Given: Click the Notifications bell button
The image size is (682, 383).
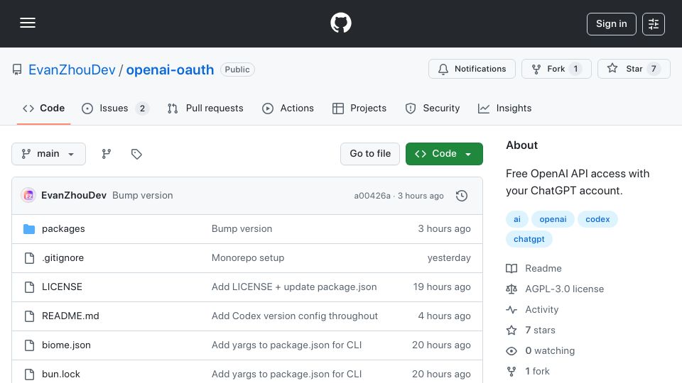Looking at the screenshot, I should tap(472, 69).
